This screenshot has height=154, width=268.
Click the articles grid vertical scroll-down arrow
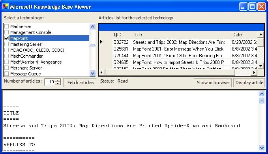(x=261, y=66)
